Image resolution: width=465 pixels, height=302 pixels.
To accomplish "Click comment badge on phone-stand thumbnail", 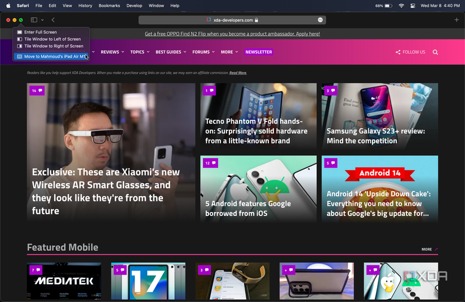I will 289,270.
